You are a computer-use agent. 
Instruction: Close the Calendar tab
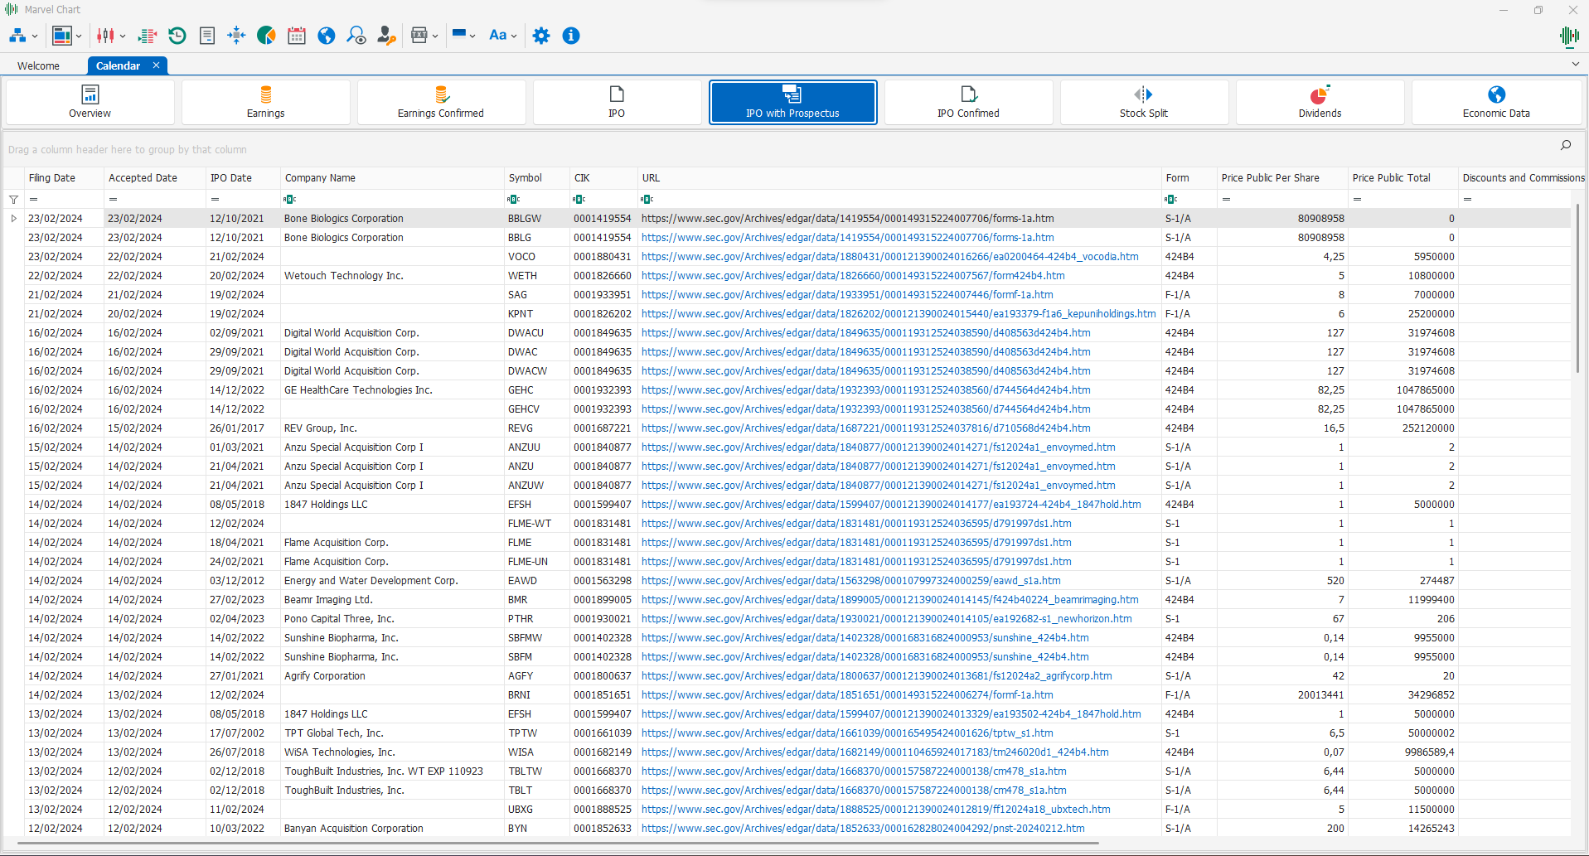[x=156, y=65]
